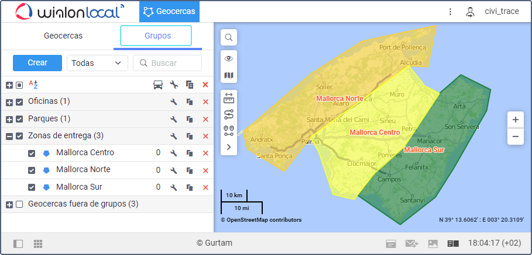Viewport: 532px width, 255px height.
Task: Switch to the Geocercas tab
Action: pyautogui.click(x=63, y=36)
